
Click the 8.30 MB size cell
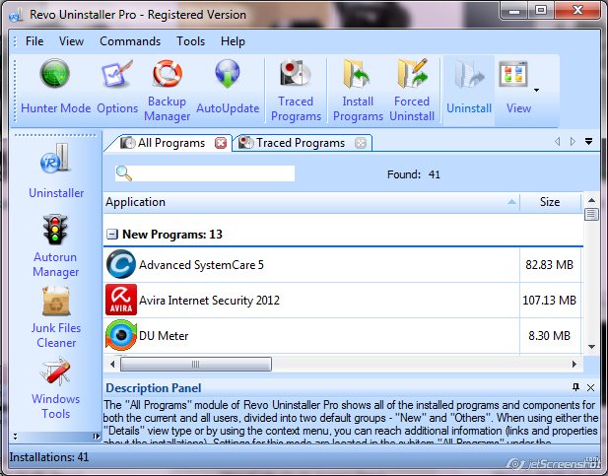point(550,335)
